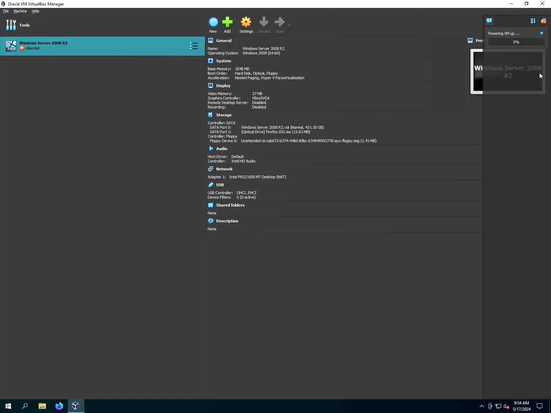Toggle the notification center icon
The width and height of the screenshot is (551, 413).
[x=489, y=21]
